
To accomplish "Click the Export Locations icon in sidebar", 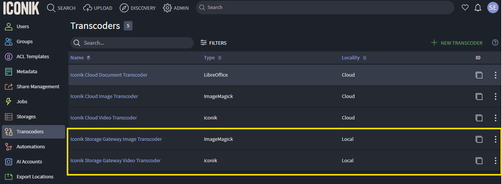I will click(x=9, y=177).
